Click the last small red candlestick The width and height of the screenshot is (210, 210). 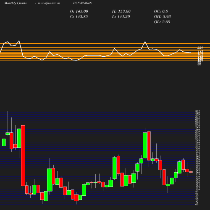[x=191, y=172]
